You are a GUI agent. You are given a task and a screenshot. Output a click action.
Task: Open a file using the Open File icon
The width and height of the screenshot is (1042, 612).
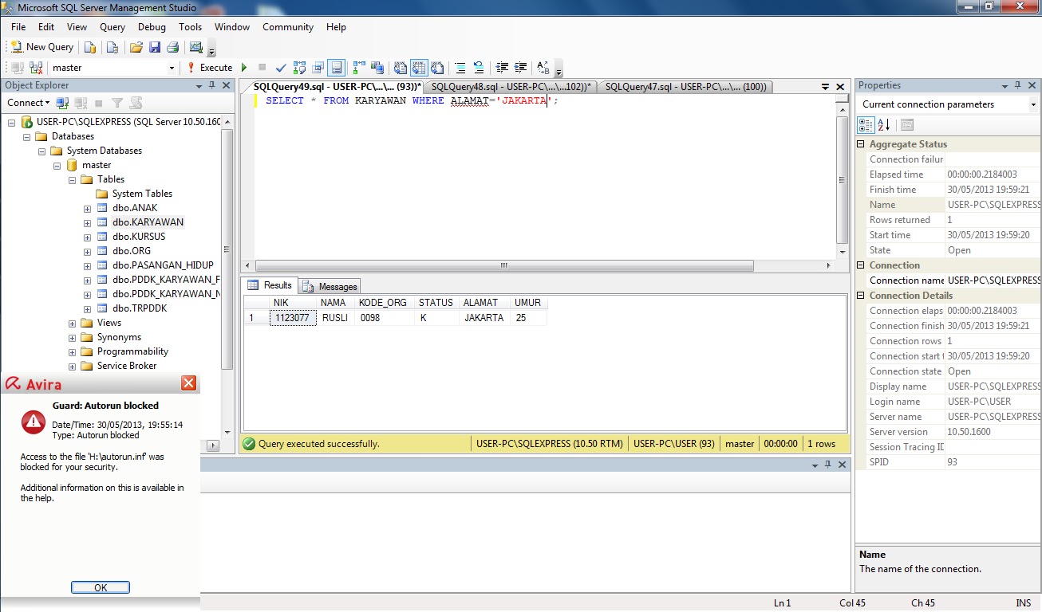(x=135, y=47)
